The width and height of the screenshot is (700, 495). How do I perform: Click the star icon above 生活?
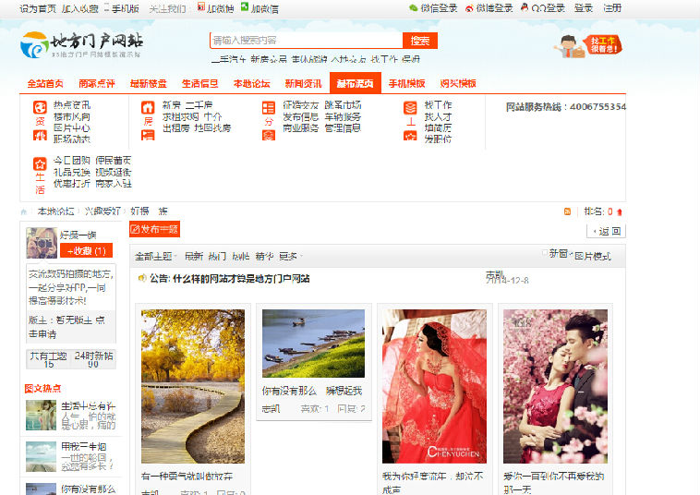(x=40, y=163)
